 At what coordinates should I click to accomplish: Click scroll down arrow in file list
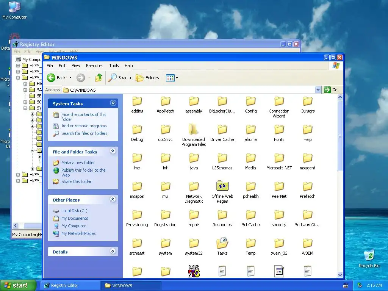pos(340,275)
